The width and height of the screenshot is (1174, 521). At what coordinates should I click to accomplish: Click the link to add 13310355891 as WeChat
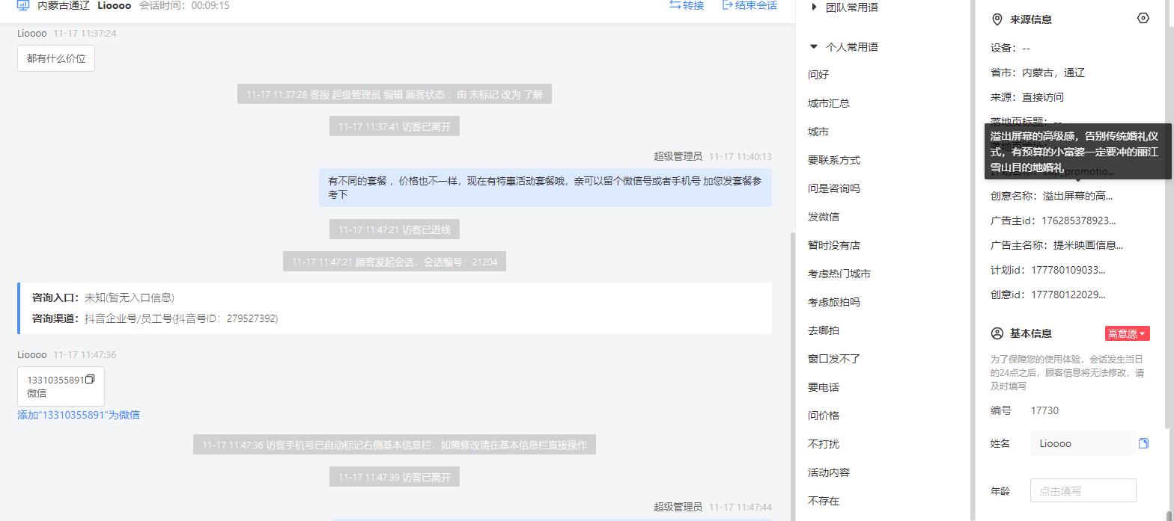[x=79, y=415]
